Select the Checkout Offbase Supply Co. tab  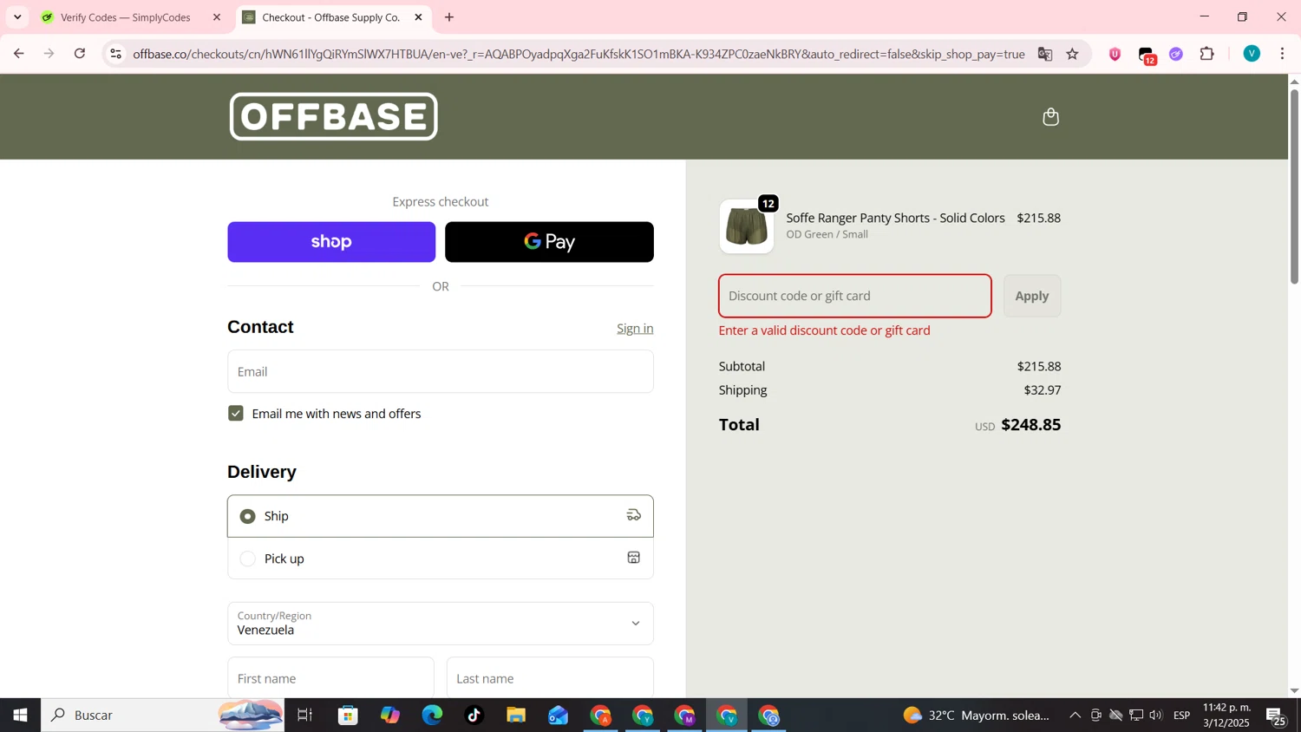pyautogui.click(x=330, y=17)
